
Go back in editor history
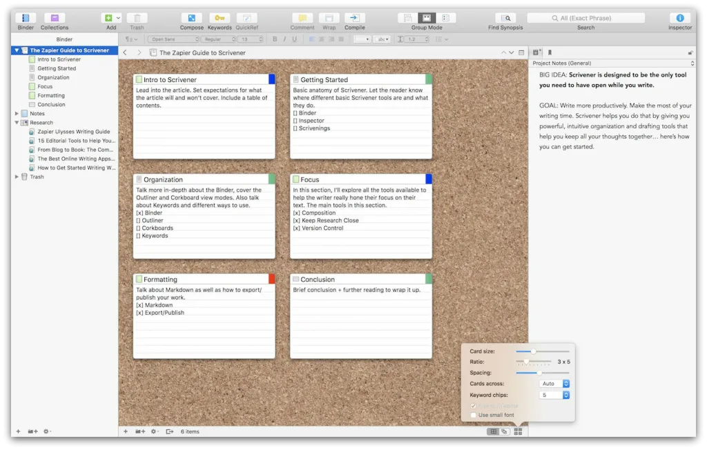(x=125, y=52)
